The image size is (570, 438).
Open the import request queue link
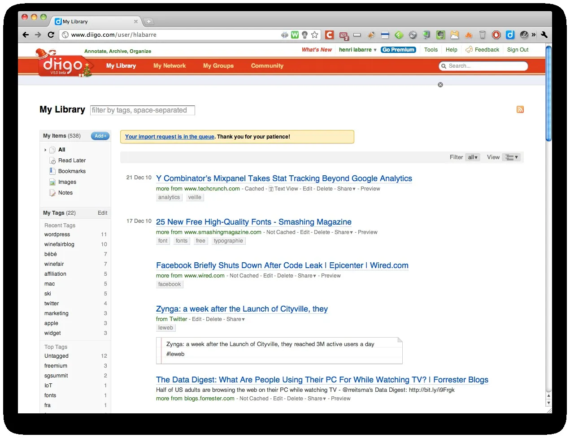(170, 137)
